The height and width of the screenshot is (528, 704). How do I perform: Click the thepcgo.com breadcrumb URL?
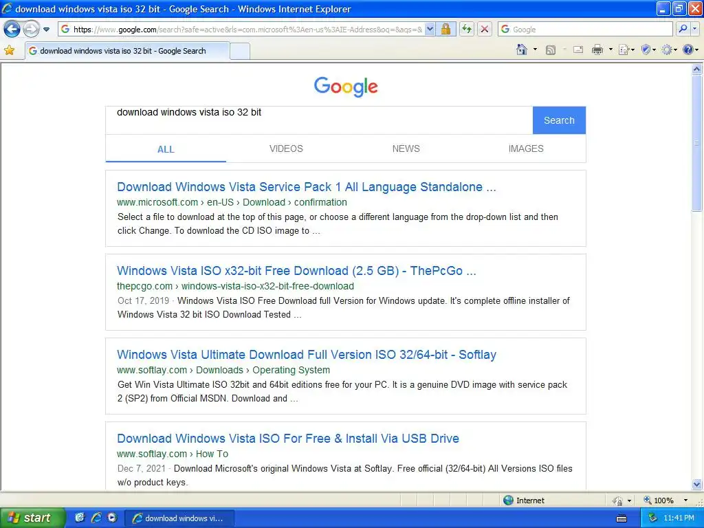pos(235,287)
